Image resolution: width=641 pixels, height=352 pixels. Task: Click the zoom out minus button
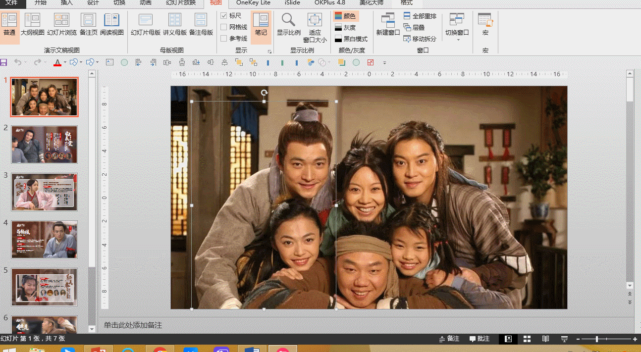point(578,339)
